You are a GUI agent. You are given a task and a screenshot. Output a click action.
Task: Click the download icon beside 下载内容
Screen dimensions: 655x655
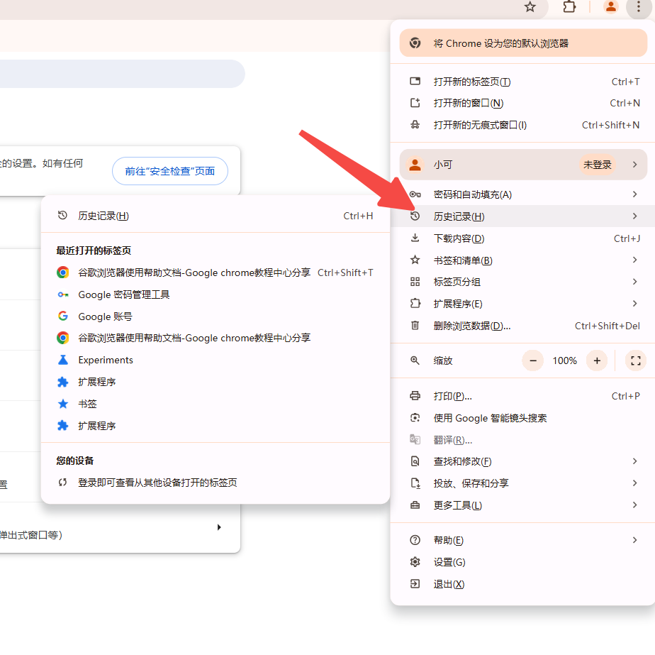(x=415, y=238)
